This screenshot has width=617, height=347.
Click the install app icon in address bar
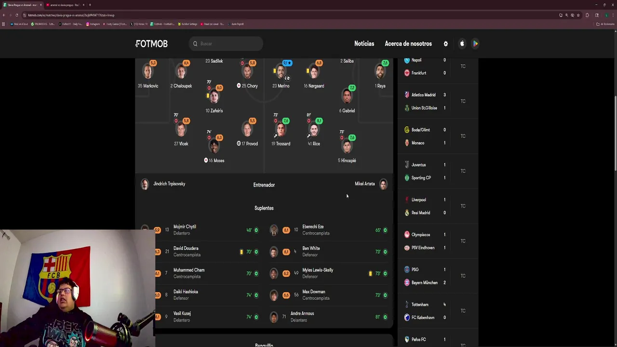point(561,15)
